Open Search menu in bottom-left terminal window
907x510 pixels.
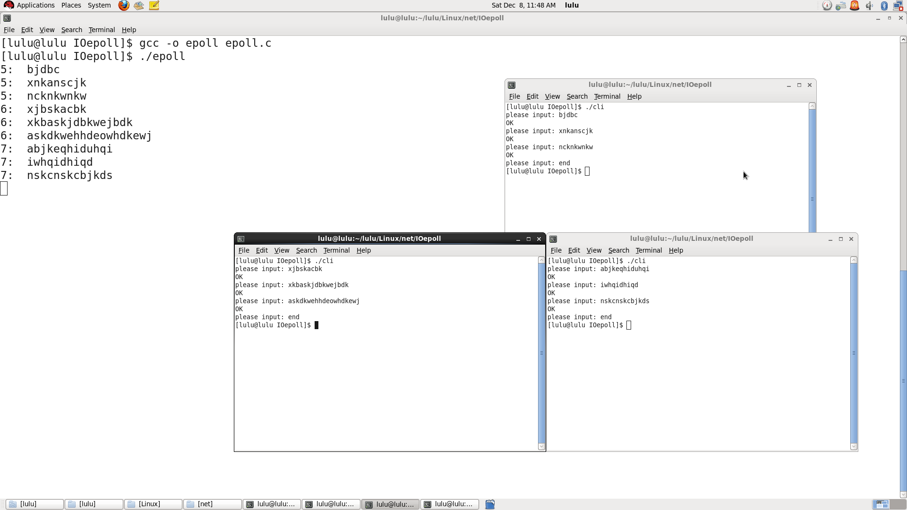point(306,250)
